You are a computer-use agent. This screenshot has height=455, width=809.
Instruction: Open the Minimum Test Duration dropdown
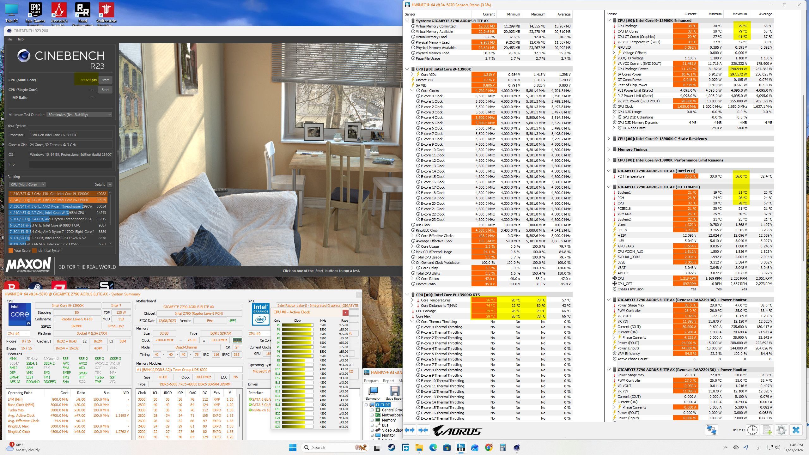click(79, 115)
